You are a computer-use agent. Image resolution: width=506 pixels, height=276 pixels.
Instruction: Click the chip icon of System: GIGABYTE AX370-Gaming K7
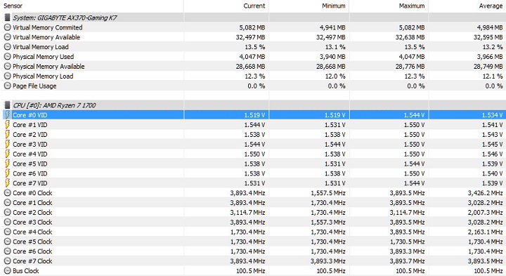[7, 18]
